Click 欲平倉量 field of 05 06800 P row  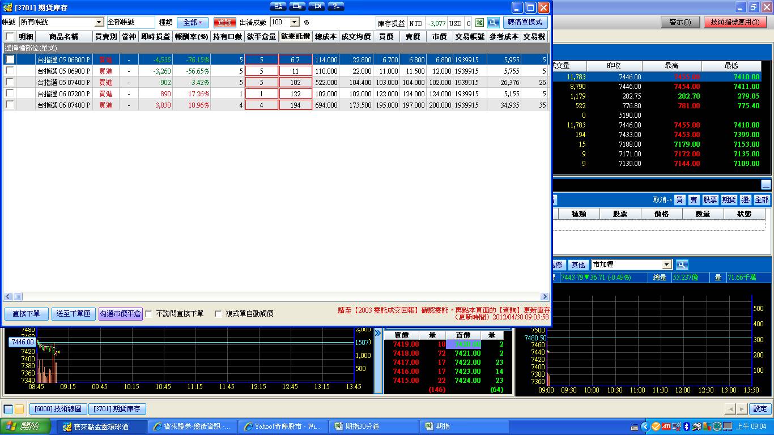tap(261, 59)
